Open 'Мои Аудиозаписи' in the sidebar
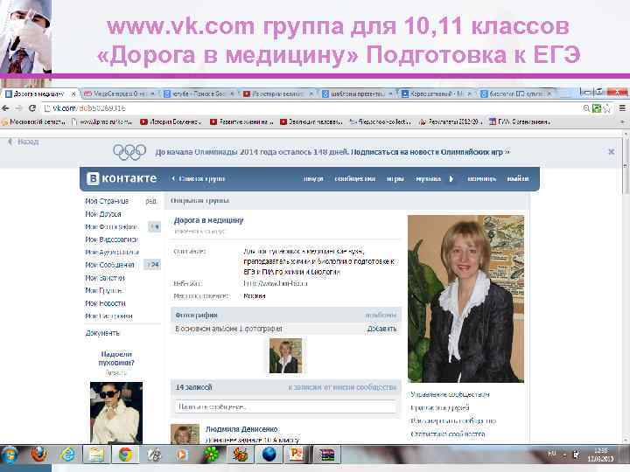The height and width of the screenshot is (472, 630). point(112,252)
